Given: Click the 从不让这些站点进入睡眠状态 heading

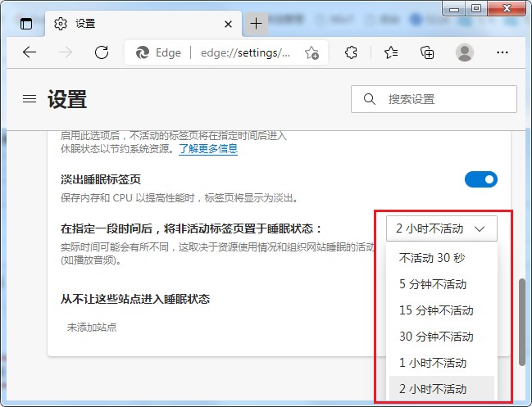Looking at the screenshot, I should [135, 299].
